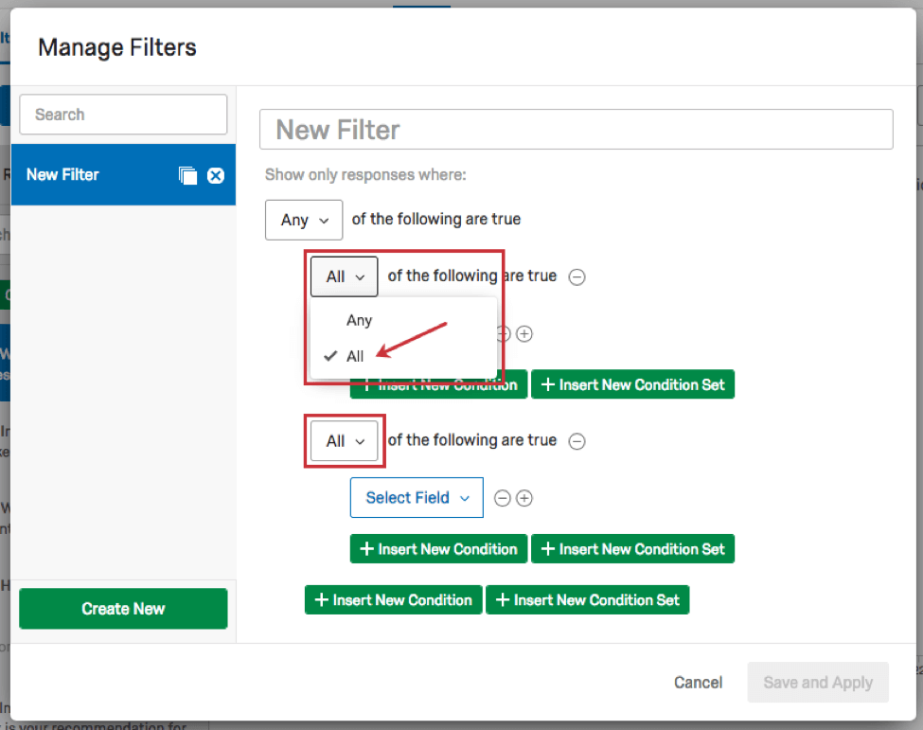Click the Create New button
This screenshot has height=730, width=923.
pos(122,609)
